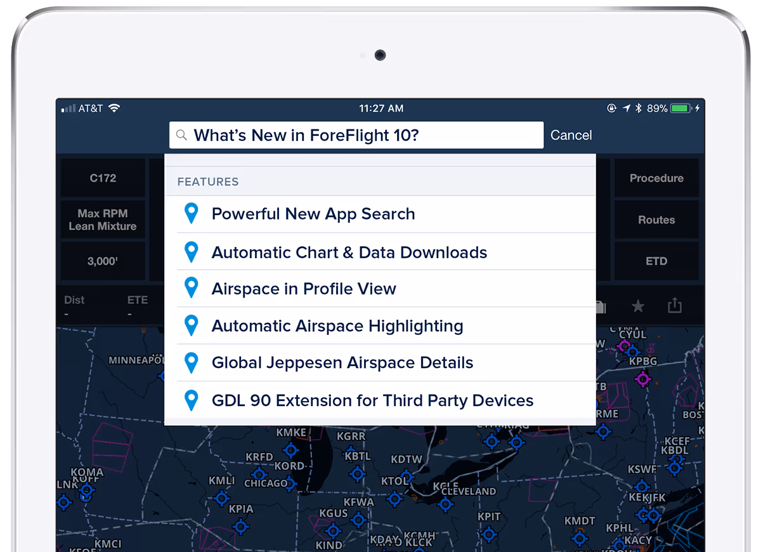This screenshot has width=761, height=552.
Task: Select the KPIT airport marker
Action: 490,534
